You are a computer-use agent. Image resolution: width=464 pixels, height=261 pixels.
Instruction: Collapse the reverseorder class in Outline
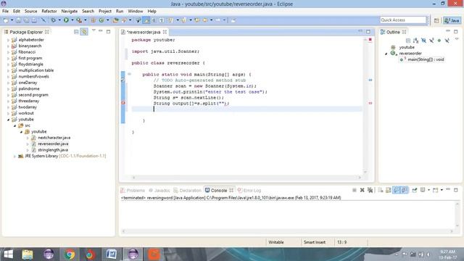click(386, 54)
